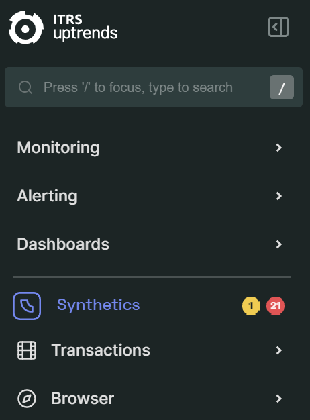Click the ITRS Uptrends gear logo

(26, 28)
